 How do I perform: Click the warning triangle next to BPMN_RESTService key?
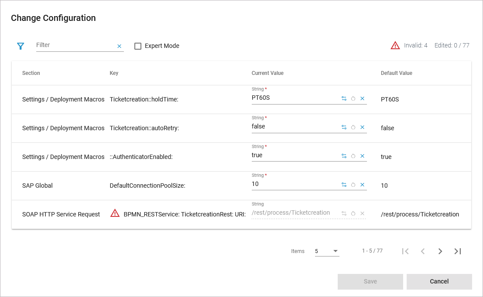115,213
